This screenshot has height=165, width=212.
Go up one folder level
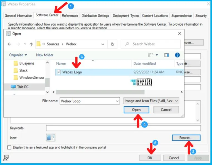click(31, 44)
